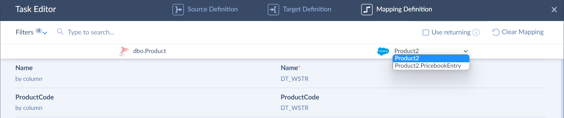This screenshot has height=118, width=564.
Task: Select the target Name required field
Action: (x=290, y=68)
